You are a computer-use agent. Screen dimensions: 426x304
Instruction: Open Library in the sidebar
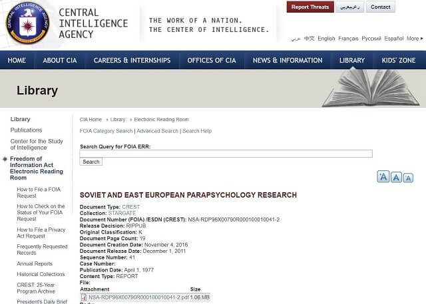coord(20,119)
